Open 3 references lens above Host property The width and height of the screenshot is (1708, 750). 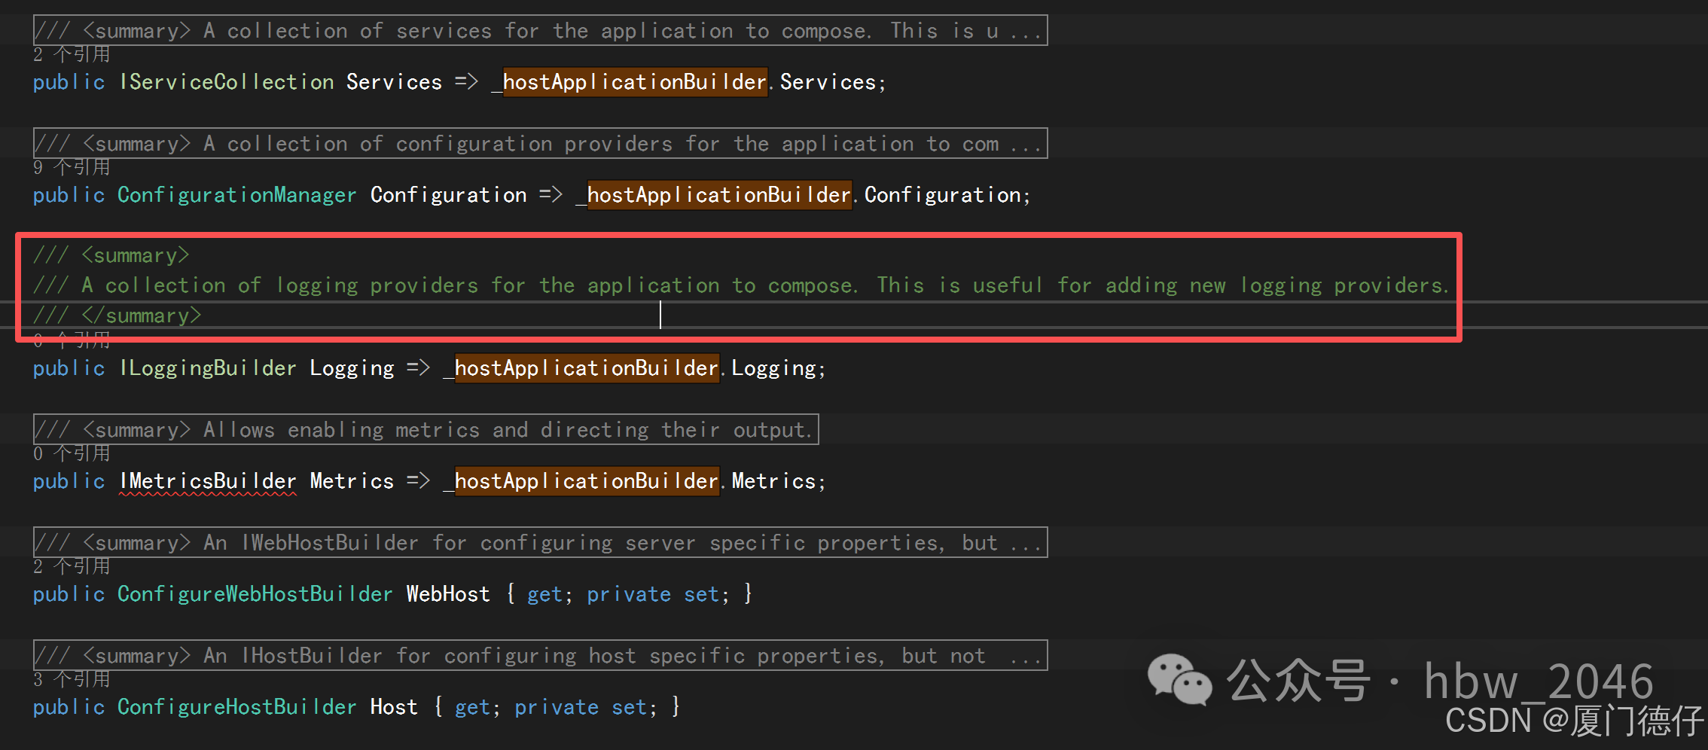(72, 680)
